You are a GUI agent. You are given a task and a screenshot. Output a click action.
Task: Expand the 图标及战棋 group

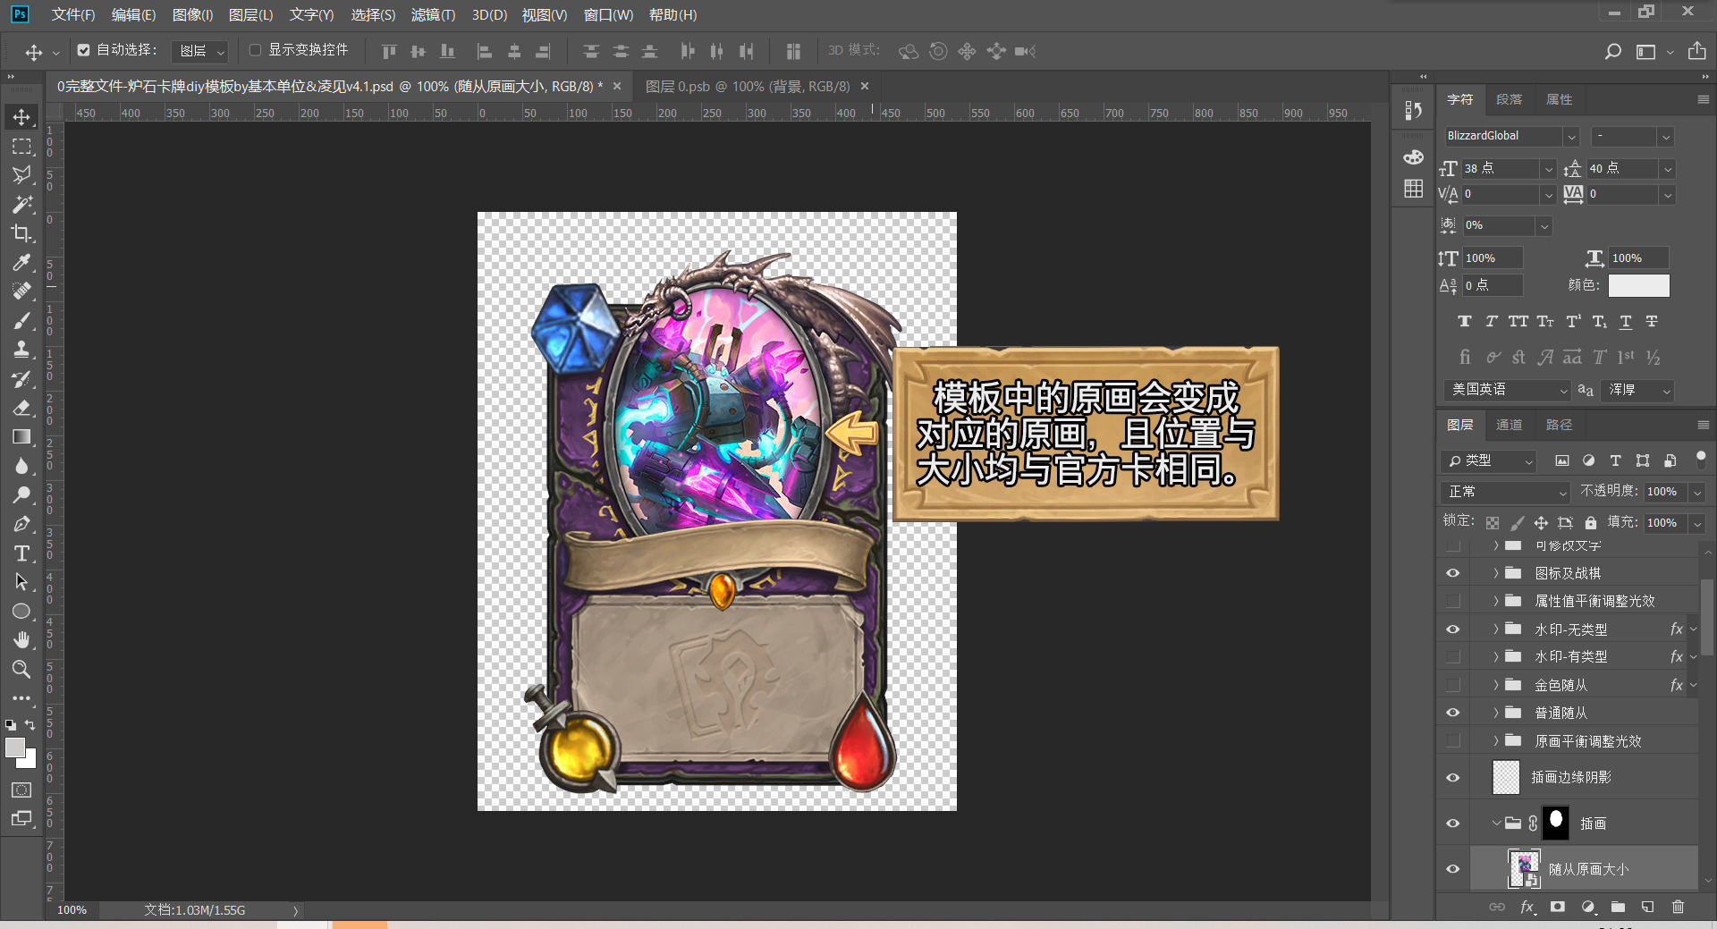pos(1495,573)
